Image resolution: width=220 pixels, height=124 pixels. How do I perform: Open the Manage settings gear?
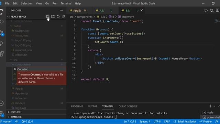point(2,114)
